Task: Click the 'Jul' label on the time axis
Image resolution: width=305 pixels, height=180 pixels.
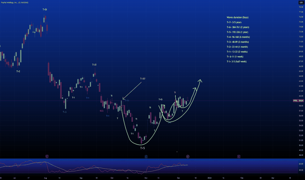Action: point(15,178)
